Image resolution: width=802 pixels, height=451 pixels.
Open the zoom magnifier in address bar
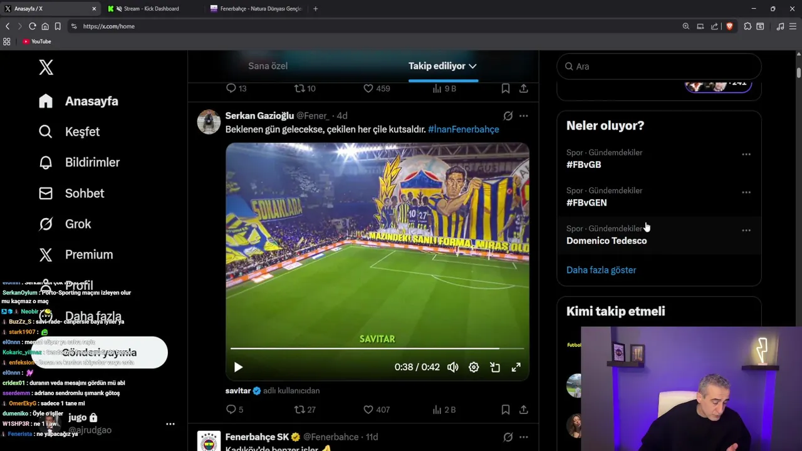[x=686, y=26]
